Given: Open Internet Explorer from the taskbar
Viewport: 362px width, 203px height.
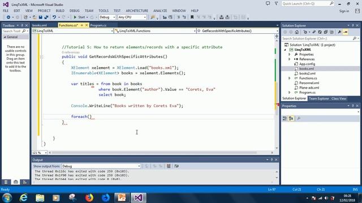Looking at the screenshot, I should (x=24, y=198).
